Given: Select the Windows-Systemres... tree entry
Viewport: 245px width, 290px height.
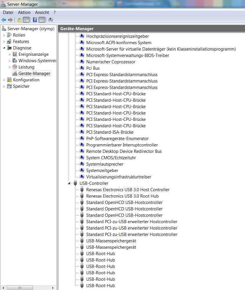Looking at the screenshot, I should (x=37, y=61).
